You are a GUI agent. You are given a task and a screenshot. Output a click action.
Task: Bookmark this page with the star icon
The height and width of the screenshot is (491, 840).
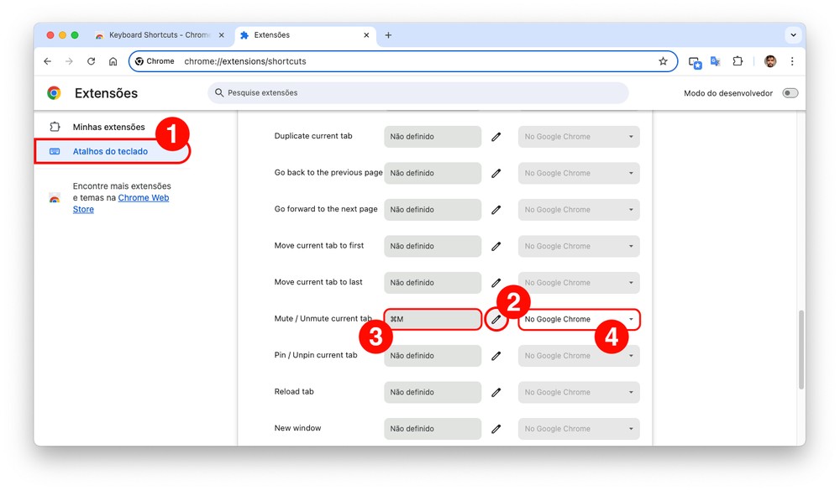[x=664, y=61]
